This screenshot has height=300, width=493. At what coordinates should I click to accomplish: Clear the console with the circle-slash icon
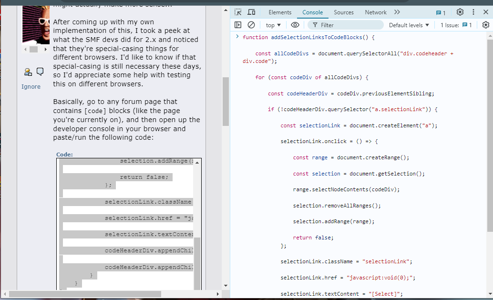point(251,25)
